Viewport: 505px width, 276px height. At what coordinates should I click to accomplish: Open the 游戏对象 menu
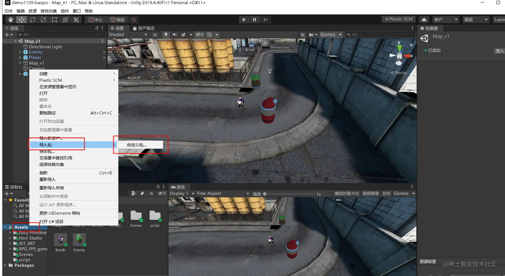49,11
